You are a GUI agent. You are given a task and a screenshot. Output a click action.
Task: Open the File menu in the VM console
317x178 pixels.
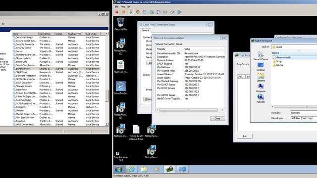coord(117,6)
